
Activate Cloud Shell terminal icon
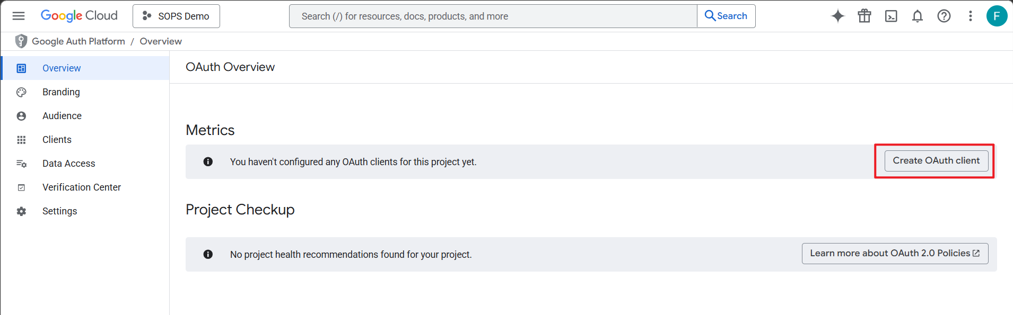[891, 16]
